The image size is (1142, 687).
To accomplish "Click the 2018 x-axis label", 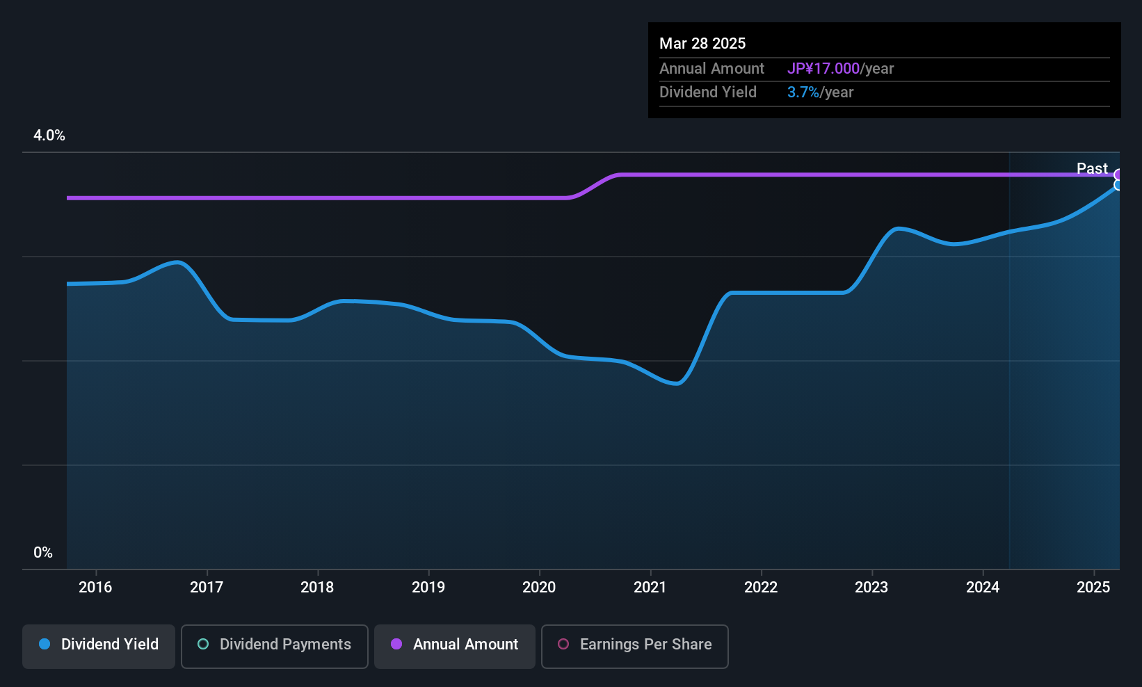I will (x=317, y=587).
